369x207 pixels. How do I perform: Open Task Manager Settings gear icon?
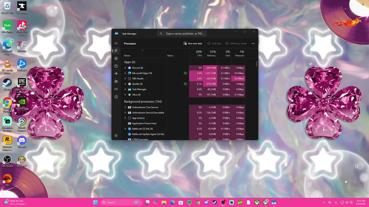coord(116,135)
